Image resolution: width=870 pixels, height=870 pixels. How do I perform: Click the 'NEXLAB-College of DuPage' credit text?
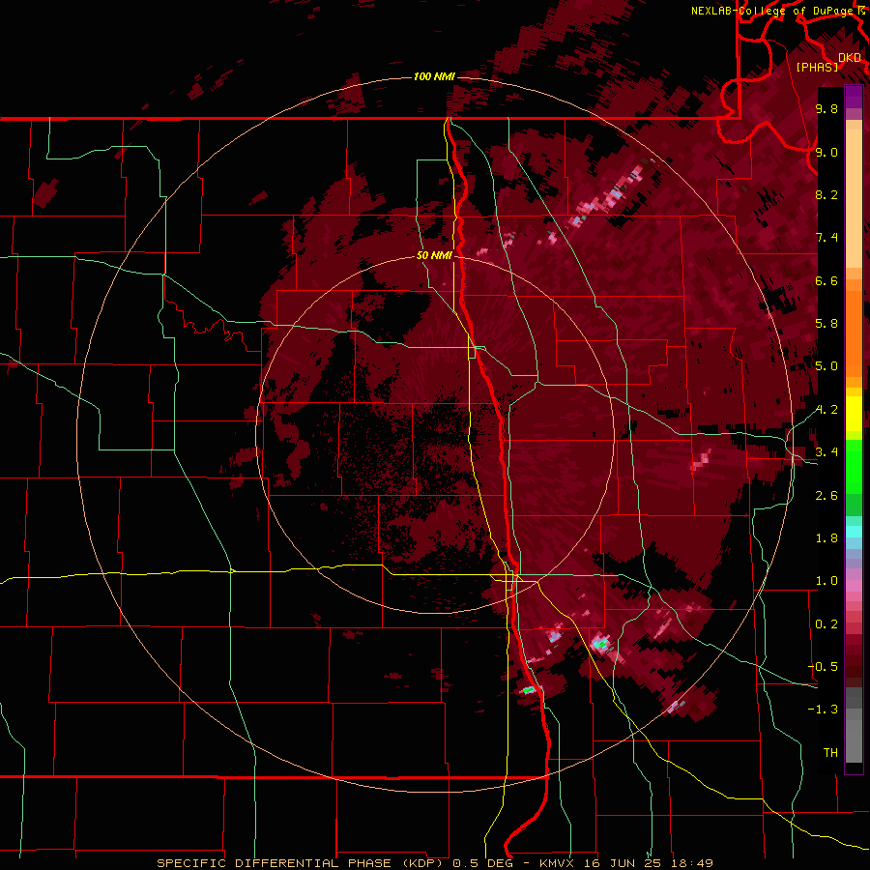(773, 11)
